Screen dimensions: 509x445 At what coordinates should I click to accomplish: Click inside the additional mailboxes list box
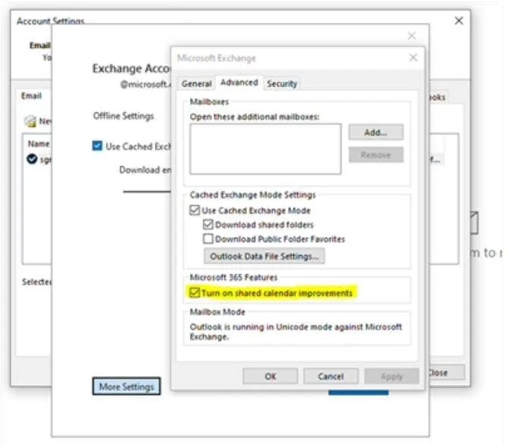point(265,149)
